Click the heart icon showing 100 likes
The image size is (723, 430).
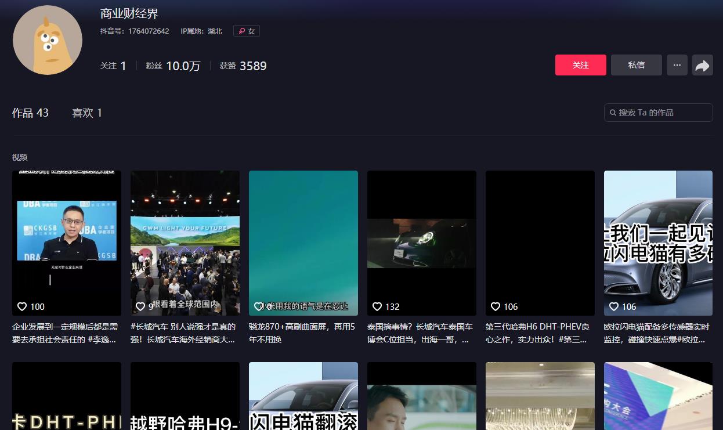[x=22, y=306]
